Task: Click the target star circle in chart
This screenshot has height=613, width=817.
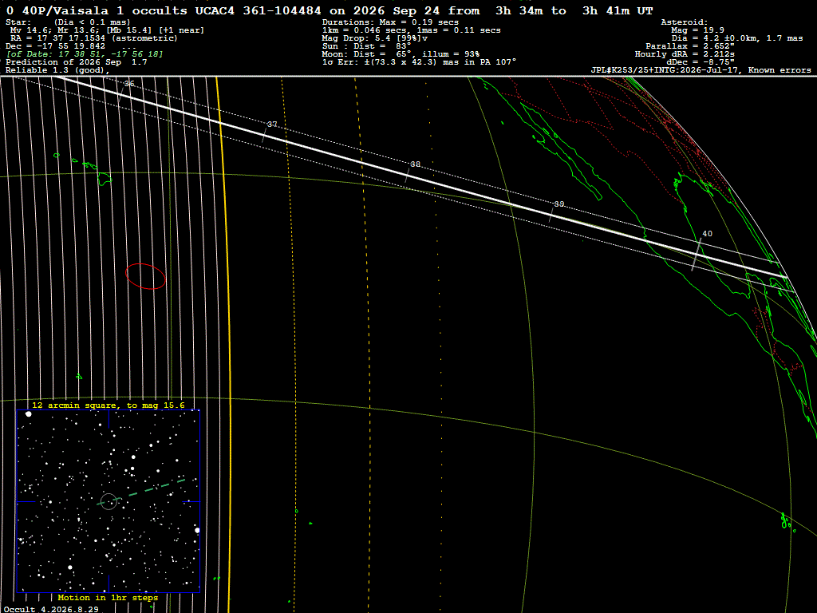Action: pyautogui.click(x=109, y=501)
